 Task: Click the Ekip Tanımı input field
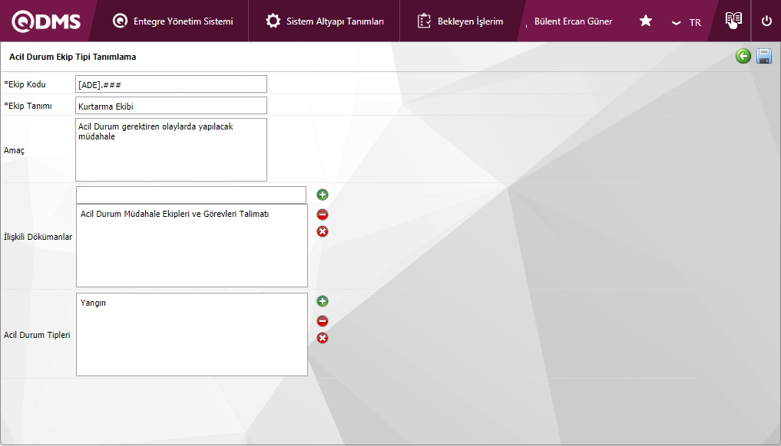pos(170,106)
